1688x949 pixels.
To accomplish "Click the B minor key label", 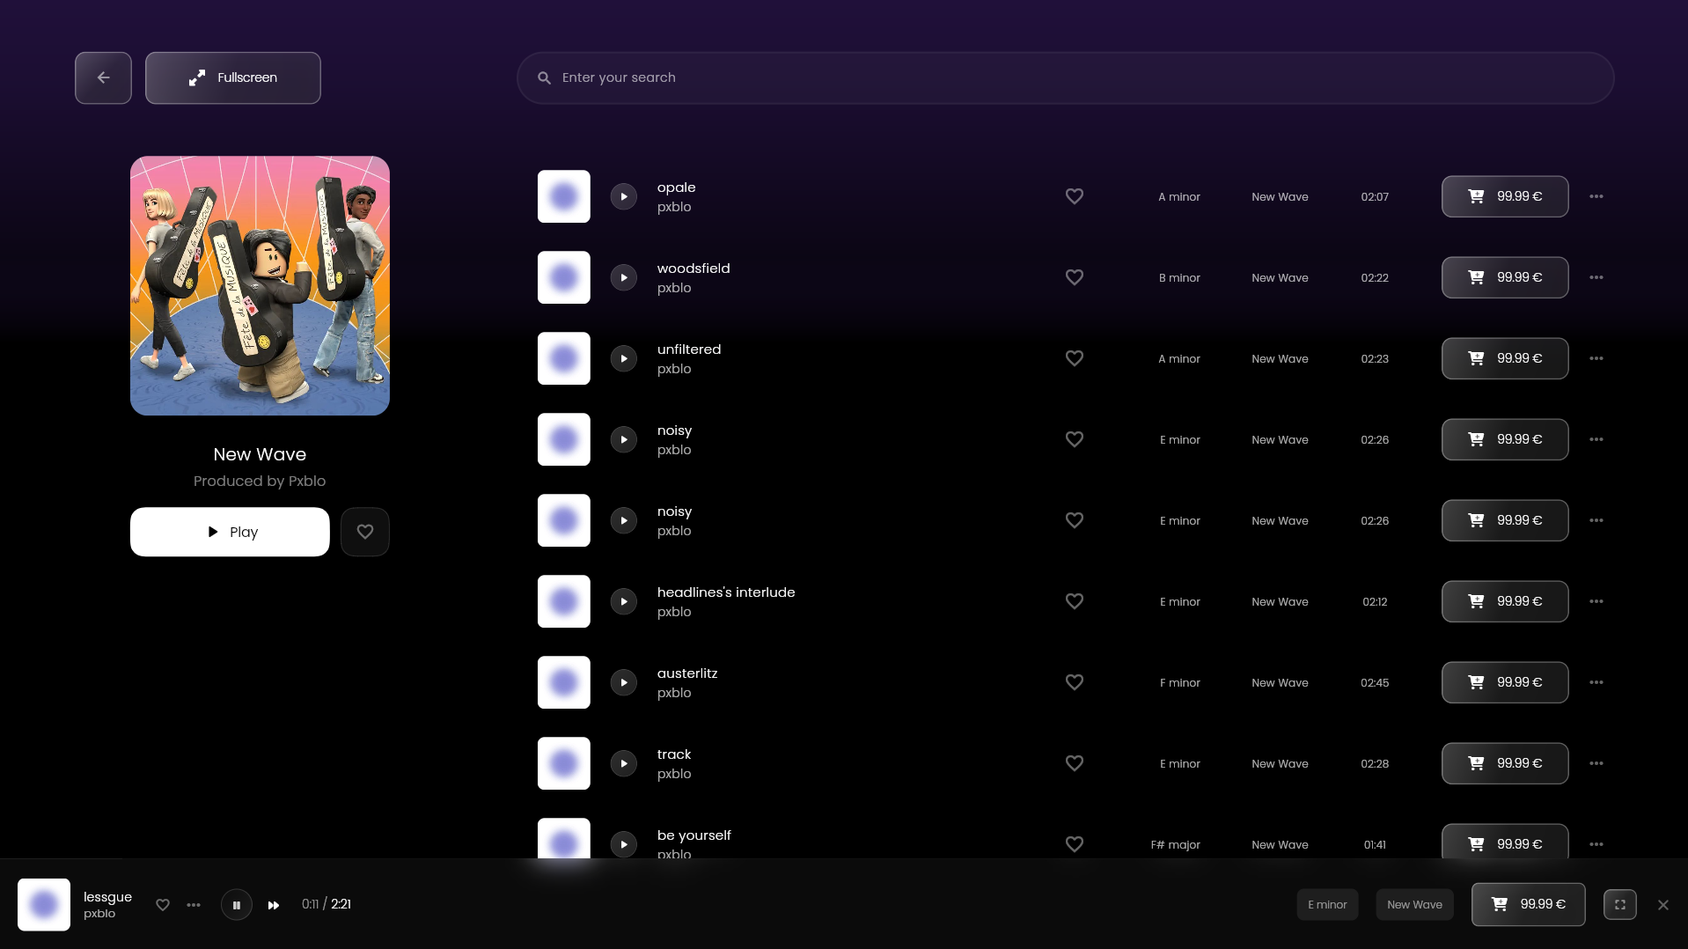I will [1179, 277].
